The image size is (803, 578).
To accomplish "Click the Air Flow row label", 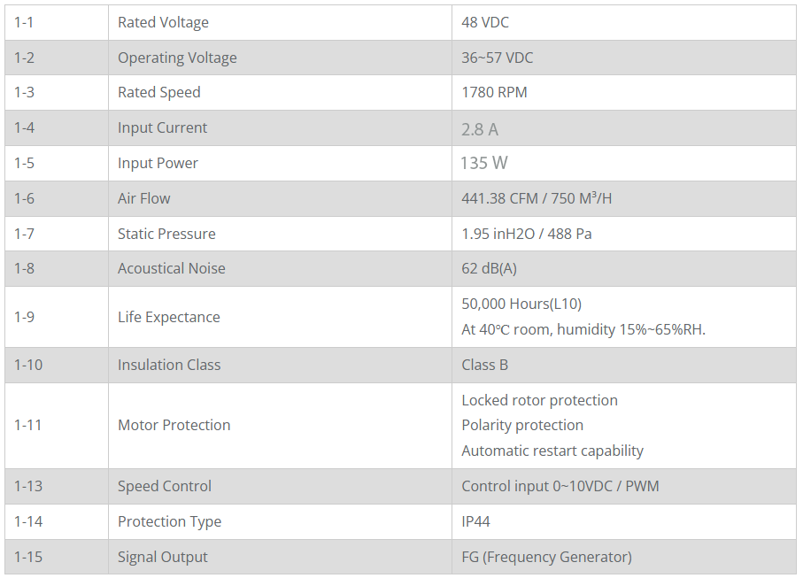I will point(144,198).
